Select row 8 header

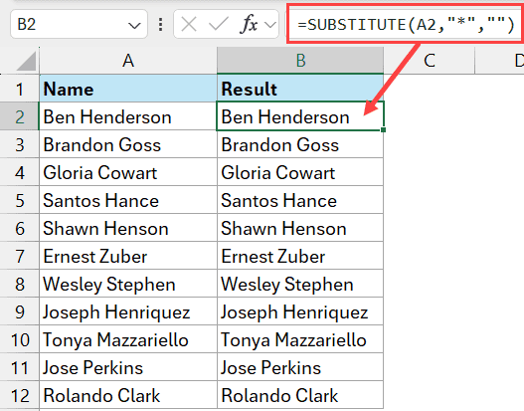(19, 284)
